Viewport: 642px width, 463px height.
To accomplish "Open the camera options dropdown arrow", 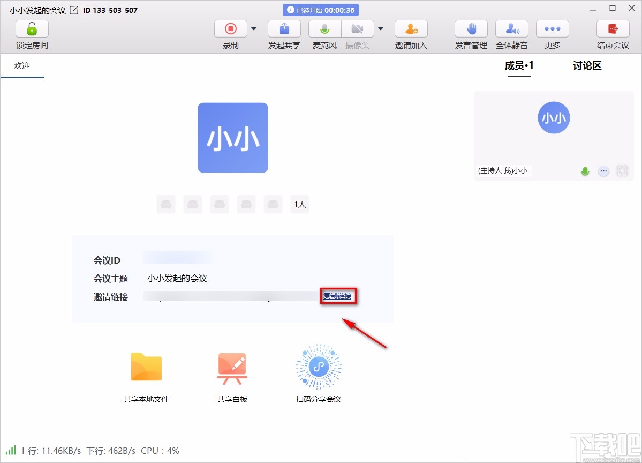I will click(381, 28).
